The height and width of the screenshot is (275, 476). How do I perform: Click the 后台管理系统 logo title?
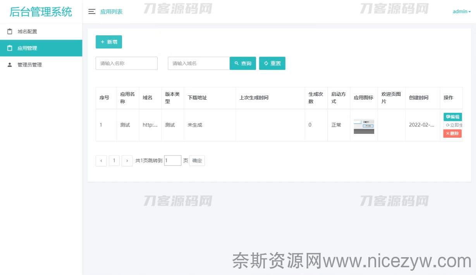[x=41, y=12]
